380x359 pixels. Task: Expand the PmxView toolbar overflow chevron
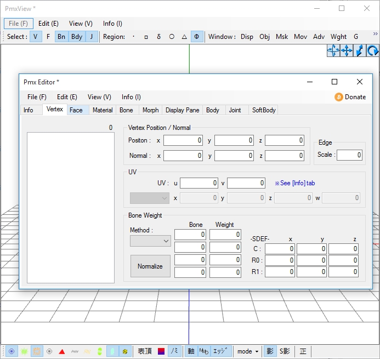click(376, 34)
